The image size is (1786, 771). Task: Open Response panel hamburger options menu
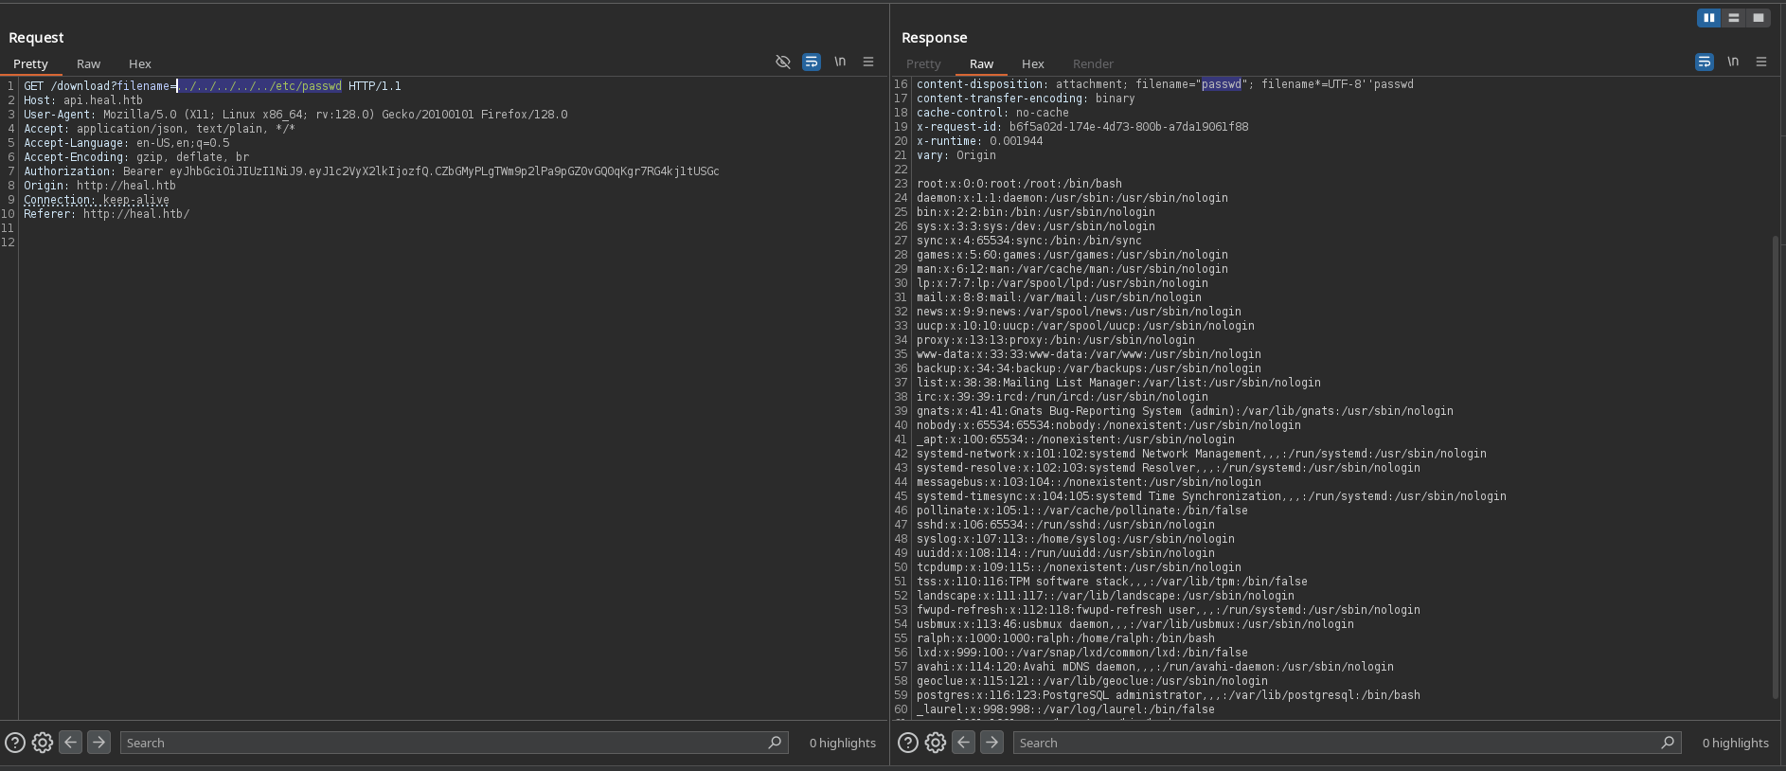point(1761,62)
